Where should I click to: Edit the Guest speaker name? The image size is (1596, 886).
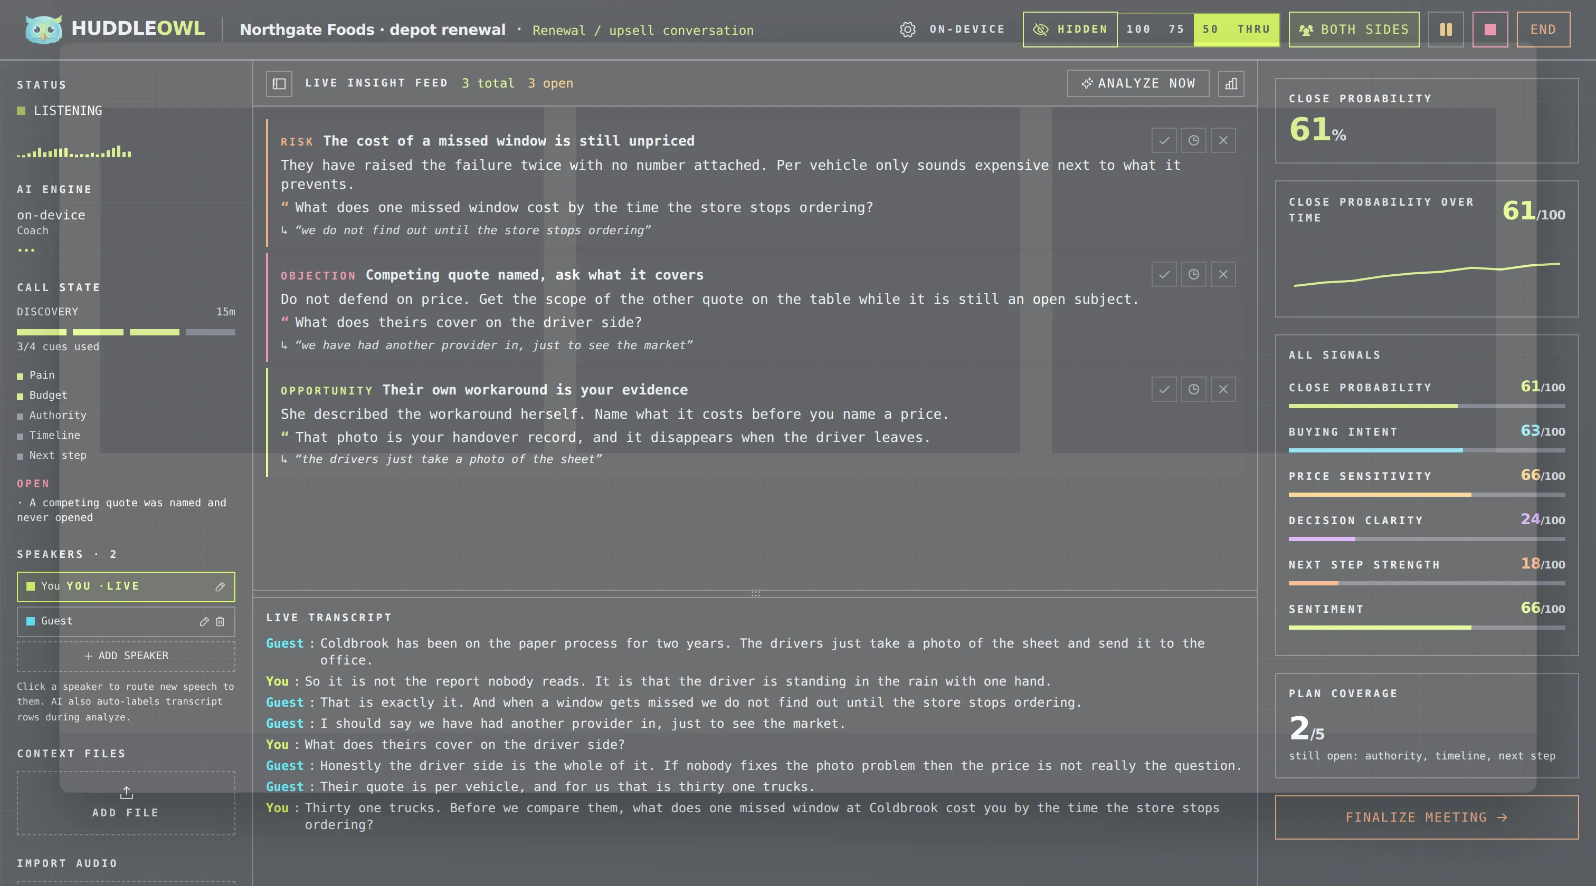[204, 621]
